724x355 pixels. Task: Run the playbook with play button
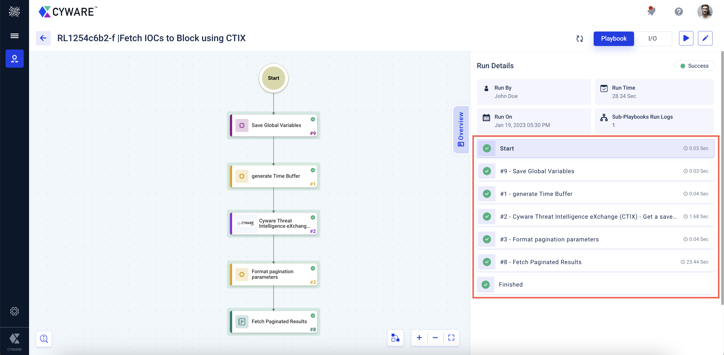(686, 38)
